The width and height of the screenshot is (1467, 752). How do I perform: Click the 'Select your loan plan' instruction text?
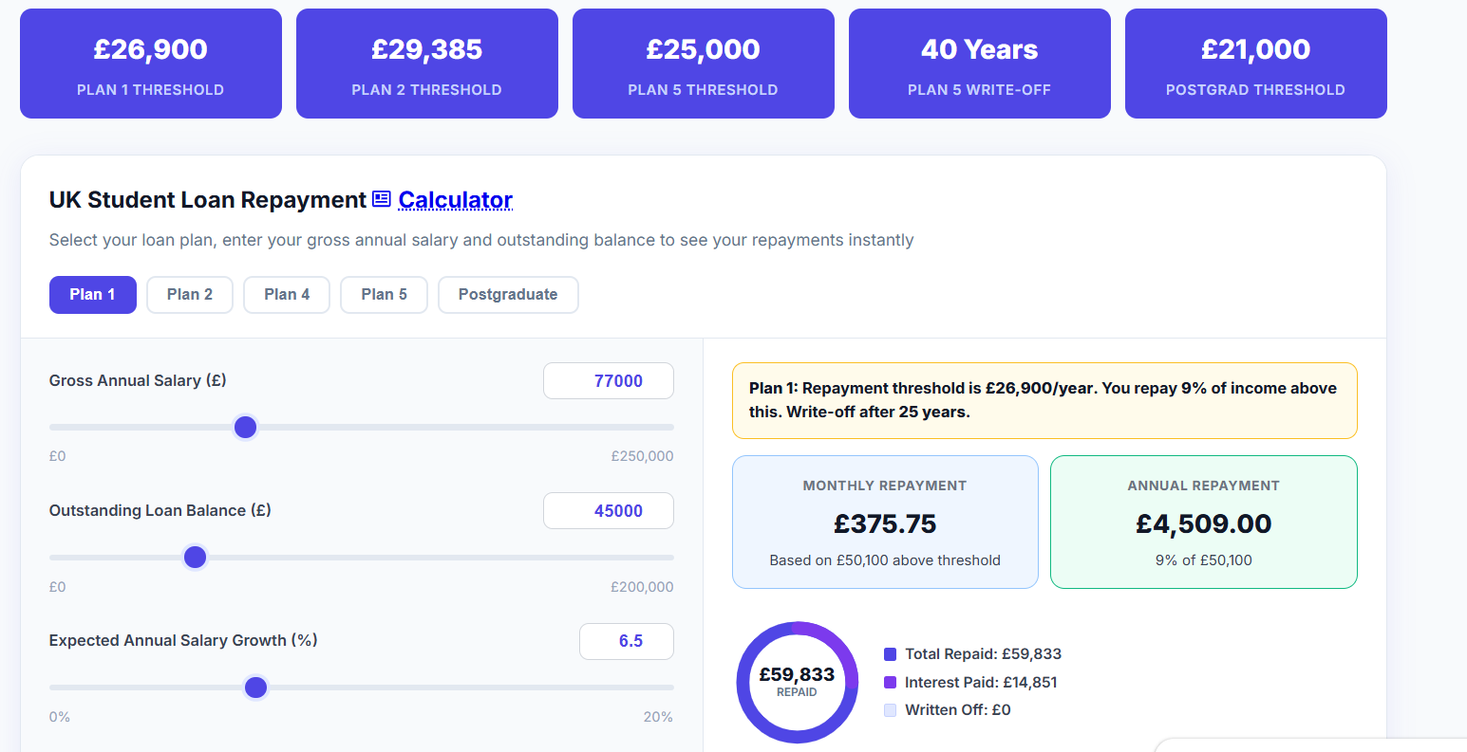(481, 240)
